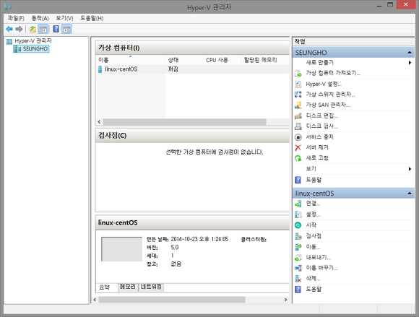
Task: Click 서버 제거 red X action
Action: pyautogui.click(x=317, y=147)
